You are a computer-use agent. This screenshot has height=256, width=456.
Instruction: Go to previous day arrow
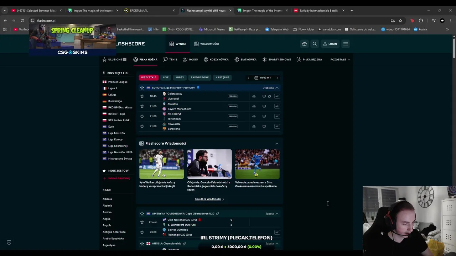coord(248,78)
